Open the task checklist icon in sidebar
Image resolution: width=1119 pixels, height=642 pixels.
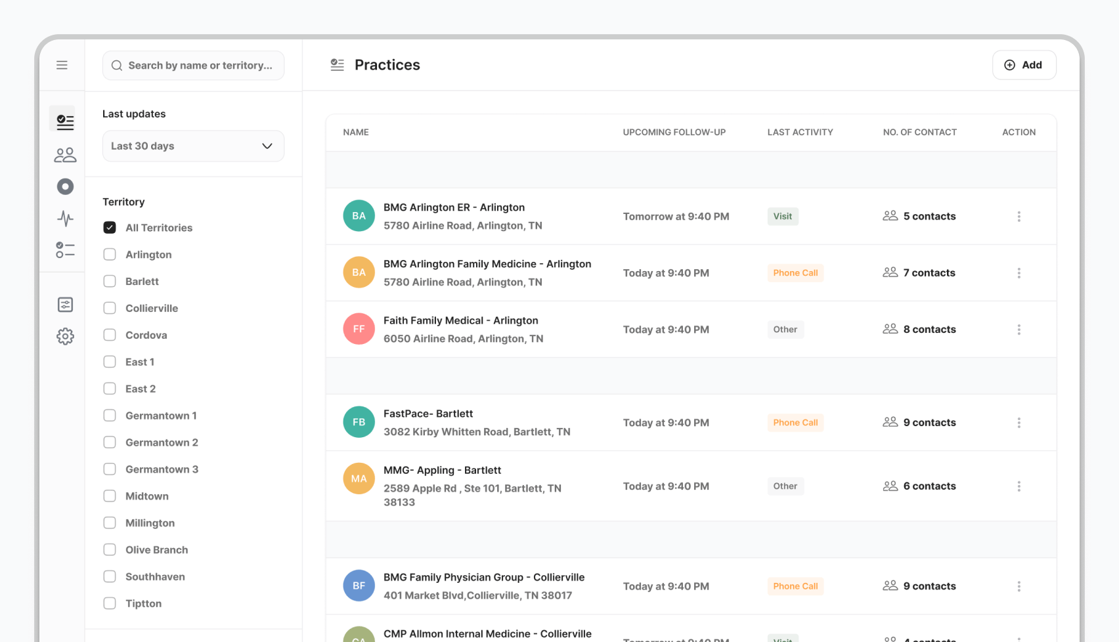coord(65,250)
